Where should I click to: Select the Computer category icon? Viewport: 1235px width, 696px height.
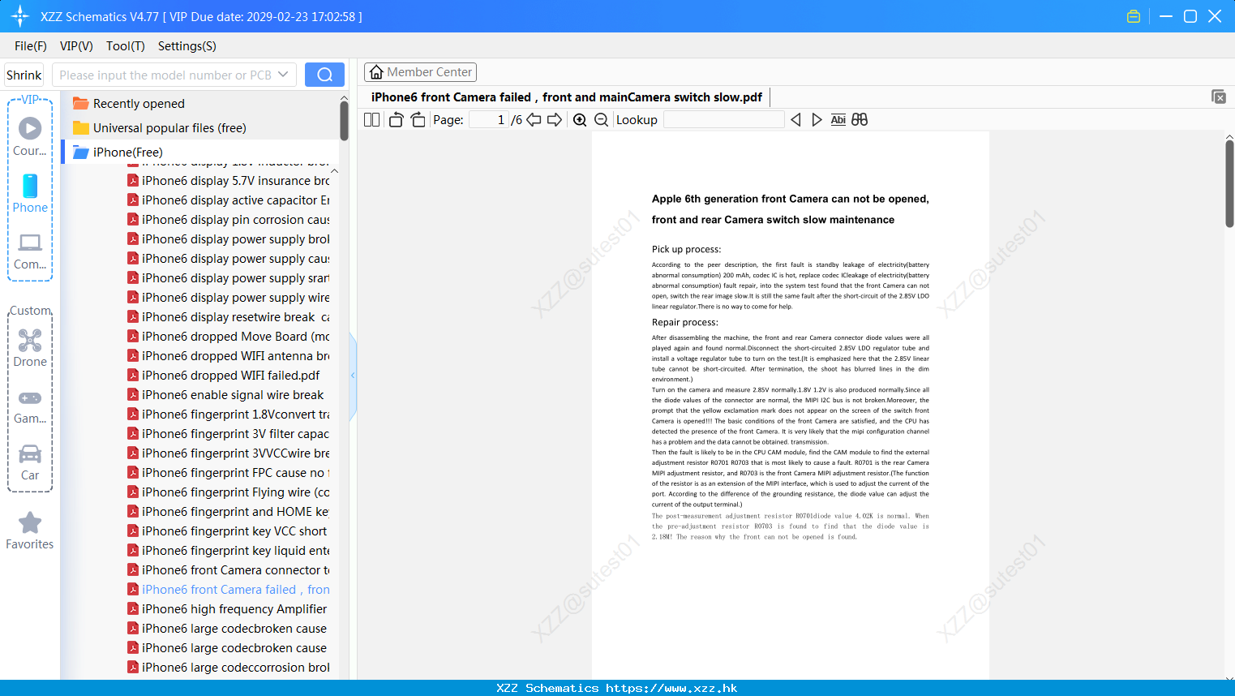click(30, 251)
